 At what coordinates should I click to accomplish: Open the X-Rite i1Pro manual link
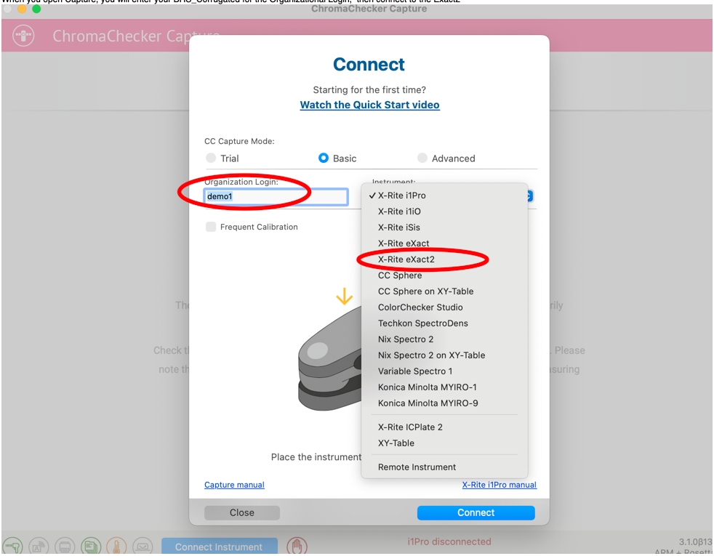click(x=499, y=485)
